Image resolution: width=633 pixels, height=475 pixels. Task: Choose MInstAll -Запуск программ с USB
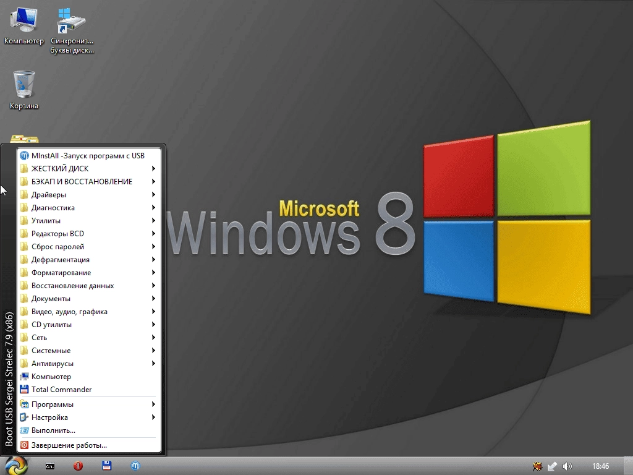click(89, 155)
